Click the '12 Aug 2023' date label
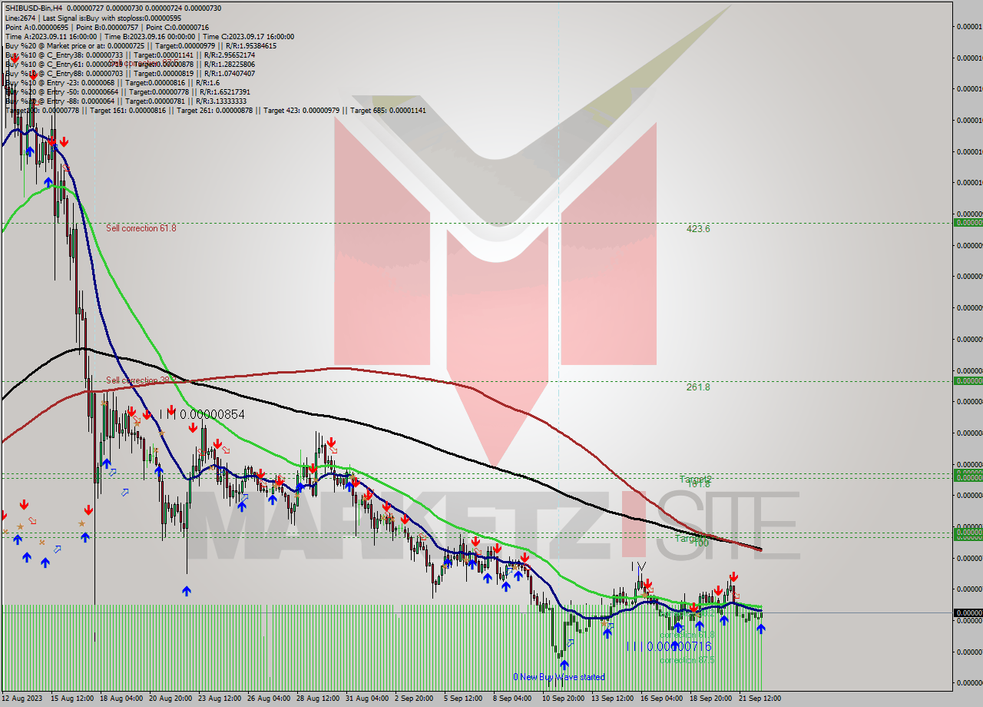983x707 pixels. point(23,699)
